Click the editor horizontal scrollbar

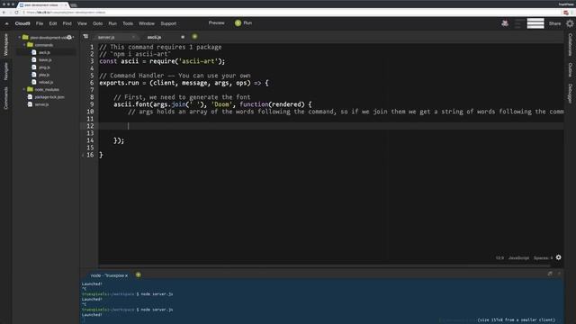pyautogui.click(x=325, y=265)
